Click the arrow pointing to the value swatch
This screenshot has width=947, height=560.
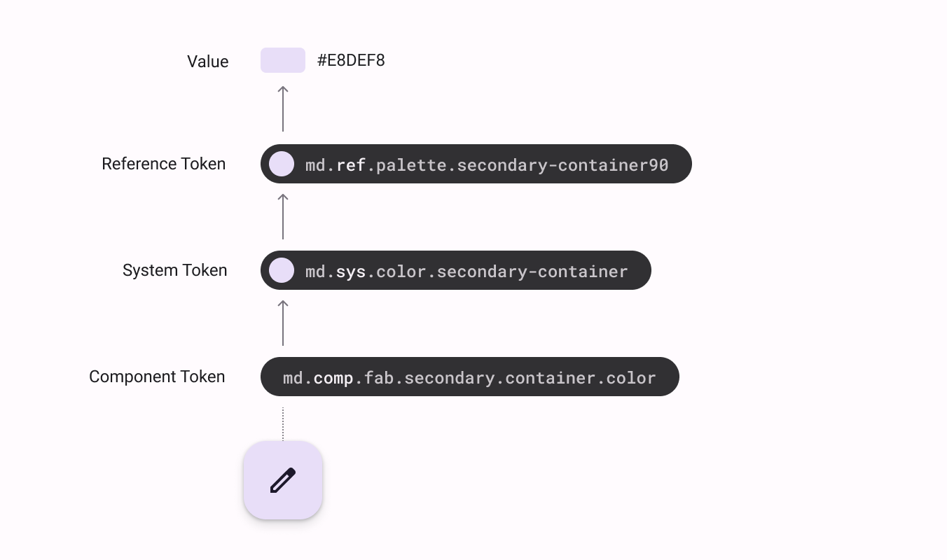tap(283, 108)
